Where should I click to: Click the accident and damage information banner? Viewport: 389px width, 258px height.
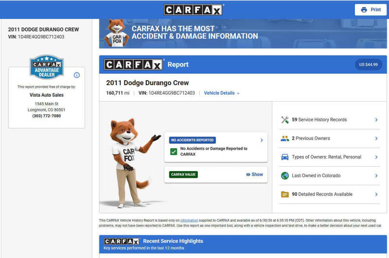click(x=243, y=34)
